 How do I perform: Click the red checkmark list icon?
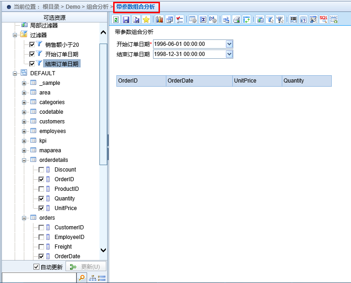coord(180,20)
